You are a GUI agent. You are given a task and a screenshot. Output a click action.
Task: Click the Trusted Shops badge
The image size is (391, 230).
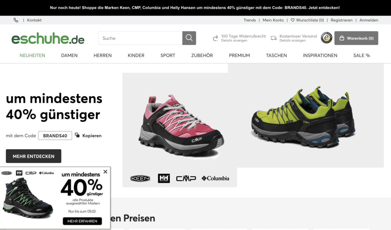326,38
